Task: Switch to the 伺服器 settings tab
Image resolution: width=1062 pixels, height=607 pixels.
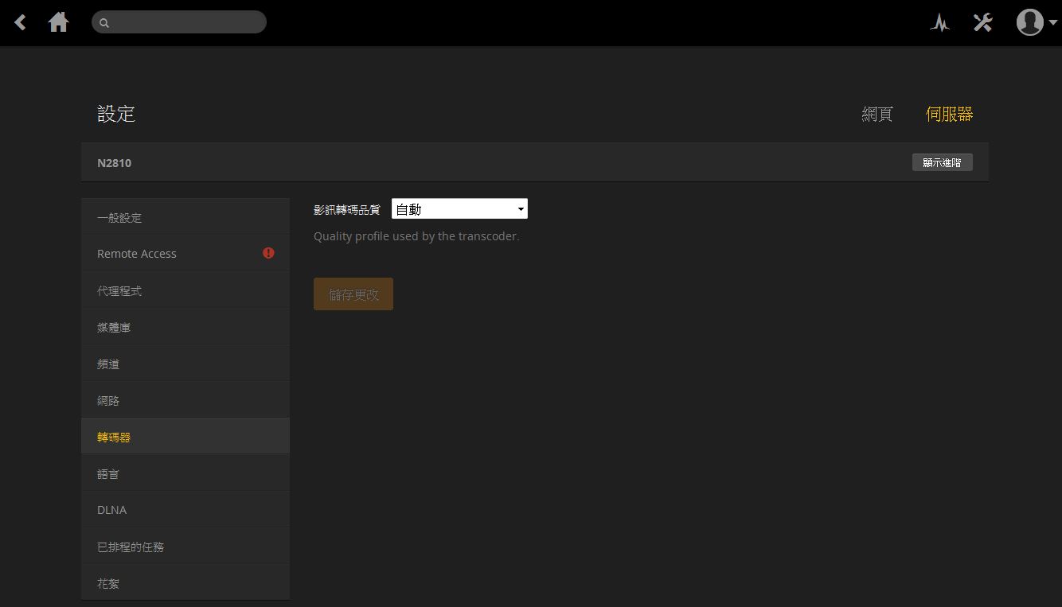Action: 949,114
